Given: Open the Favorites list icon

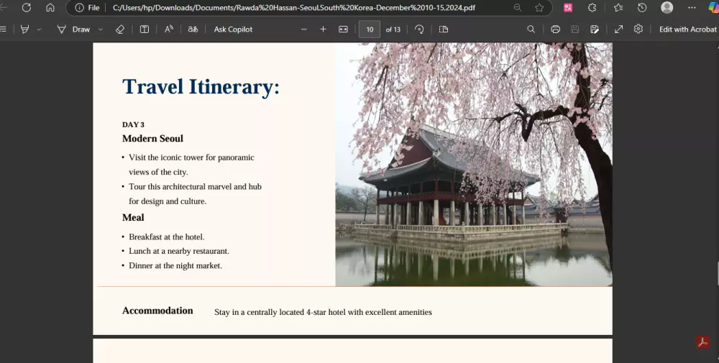Looking at the screenshot, I should (618, 8).
